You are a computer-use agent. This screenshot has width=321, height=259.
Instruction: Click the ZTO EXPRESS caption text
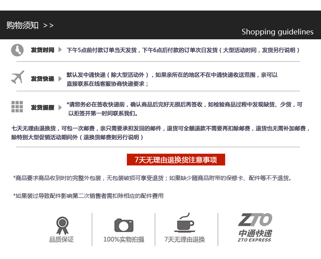click(x=254, y=240)
